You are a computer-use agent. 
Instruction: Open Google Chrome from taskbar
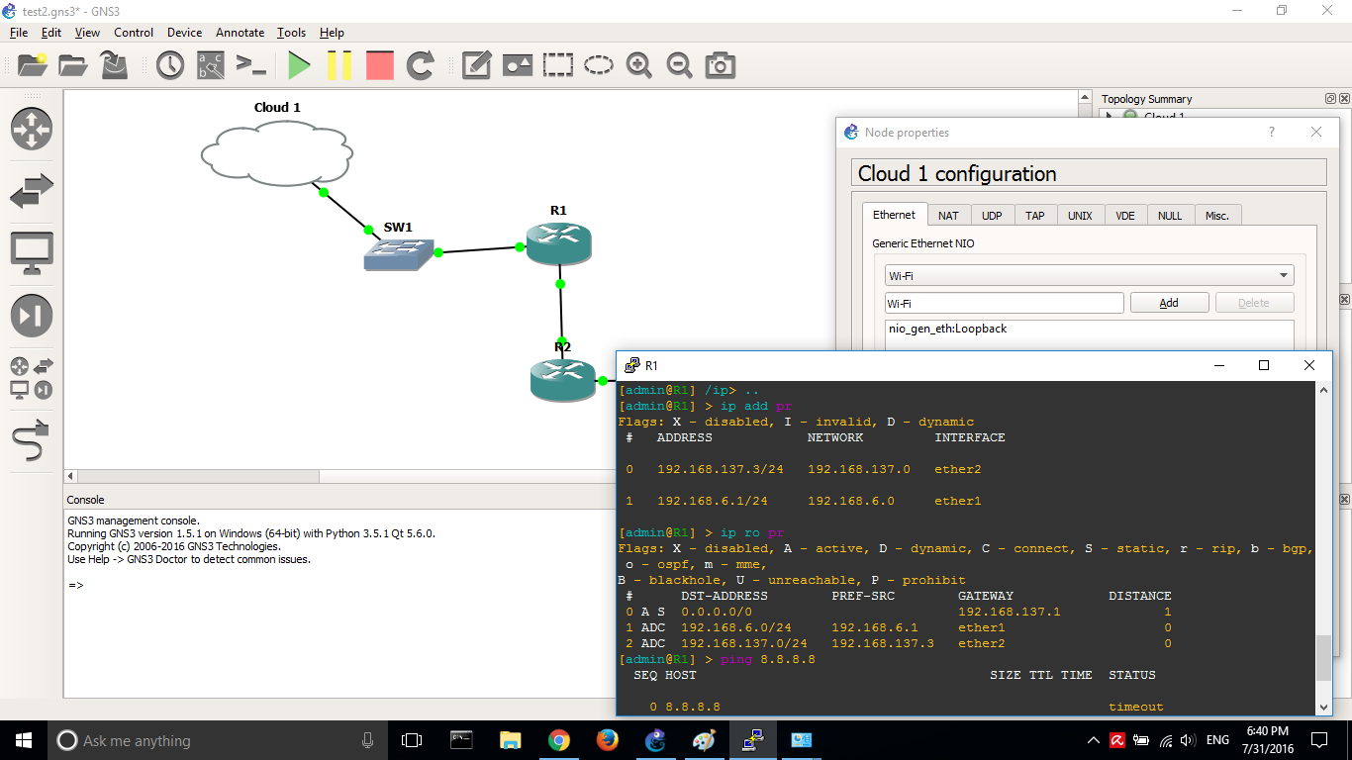click(559, 740)
